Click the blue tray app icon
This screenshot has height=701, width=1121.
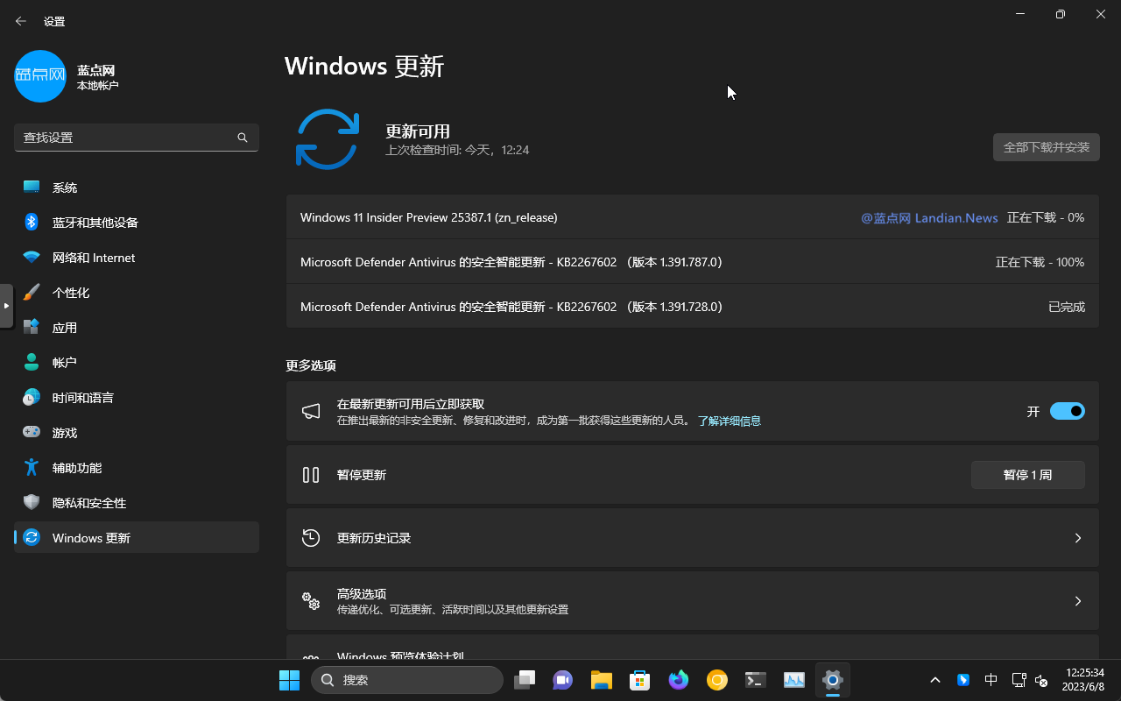(963, 680)
